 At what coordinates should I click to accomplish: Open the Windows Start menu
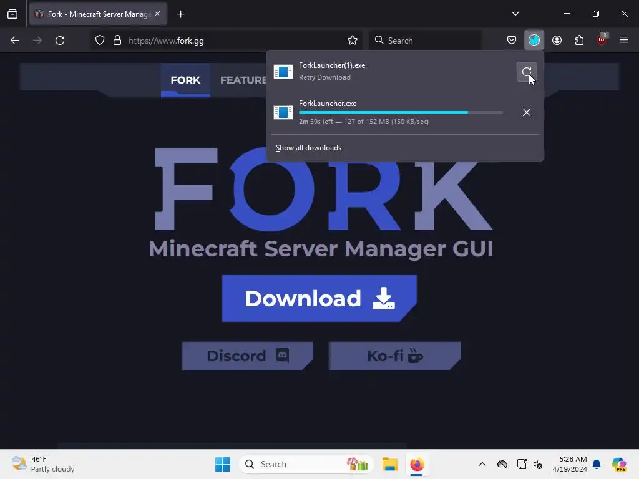(x=223, y=464)
